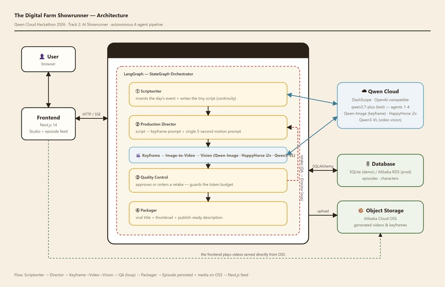445x287 pixels.
Task: Click the "Flow: Scriptwriter → Director" footer line
Action: pyautogui.click(x=131, y=275)
